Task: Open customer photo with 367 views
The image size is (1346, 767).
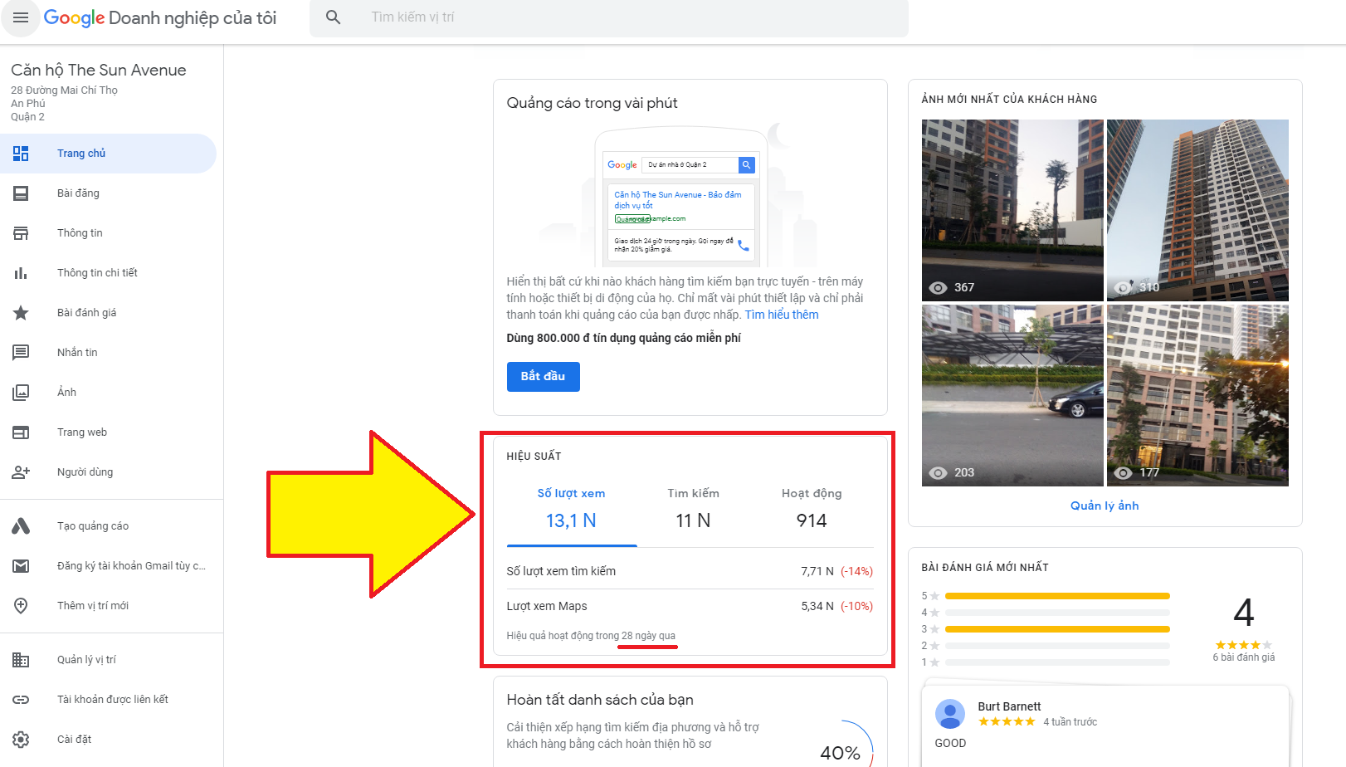Action: 1012,210
